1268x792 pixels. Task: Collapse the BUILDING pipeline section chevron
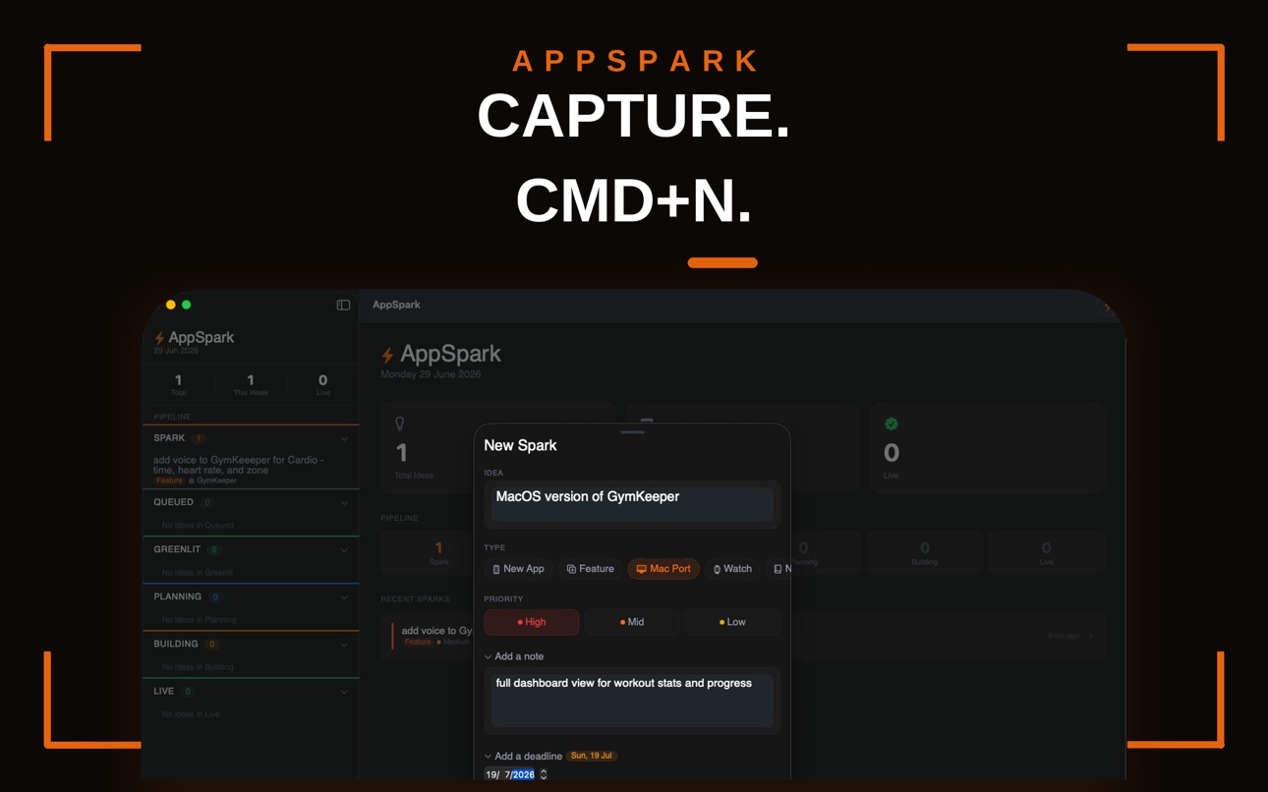[x=344, y=645]
